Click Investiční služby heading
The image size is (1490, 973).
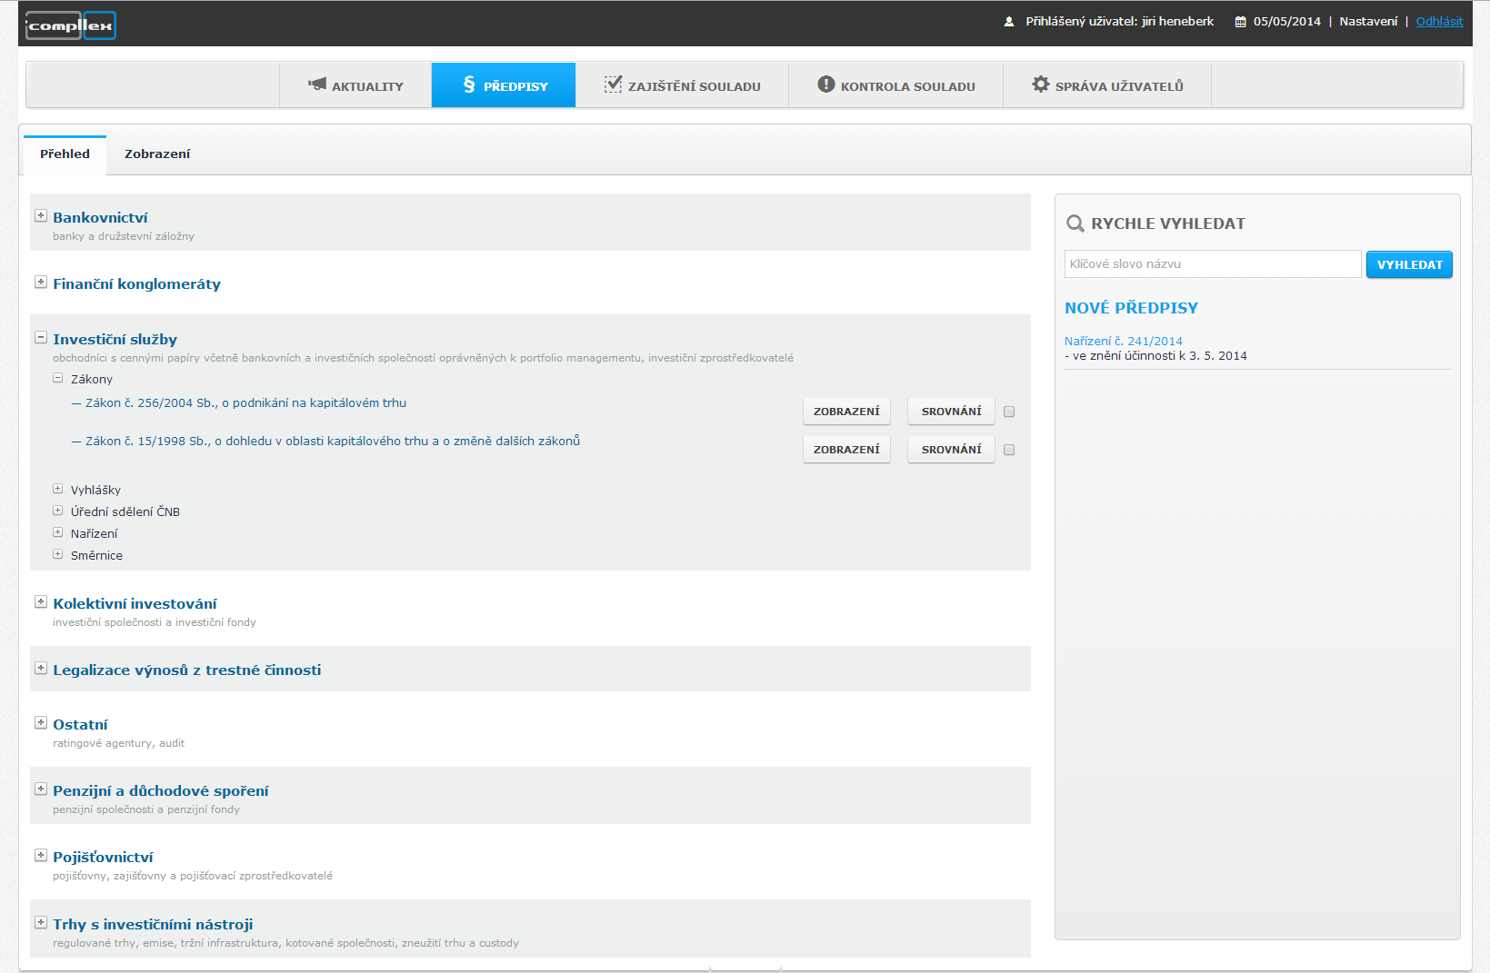[115, 340]
